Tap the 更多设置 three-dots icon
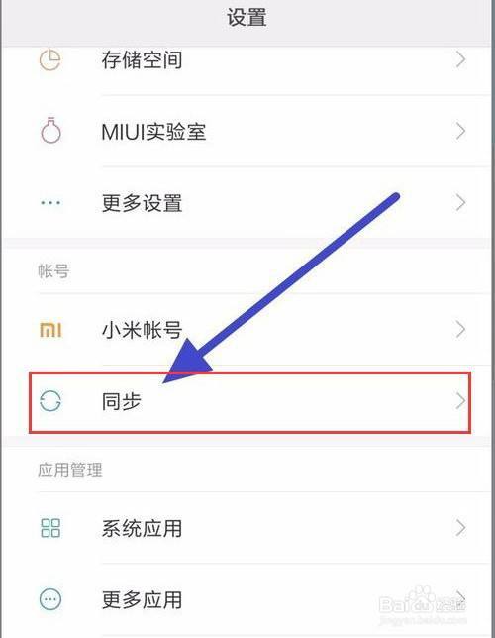Image resolution: width=495 pixels, height=638 pixels. pyautogui.click(x=50, y=203)
